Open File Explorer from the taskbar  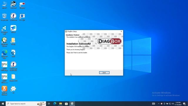pos(61,104)
